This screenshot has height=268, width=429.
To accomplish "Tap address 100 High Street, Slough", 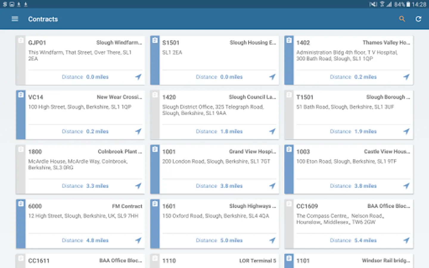I will (80, 107).
